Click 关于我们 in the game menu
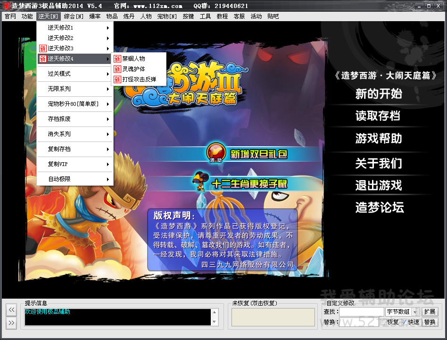 (x=379, y=164)
